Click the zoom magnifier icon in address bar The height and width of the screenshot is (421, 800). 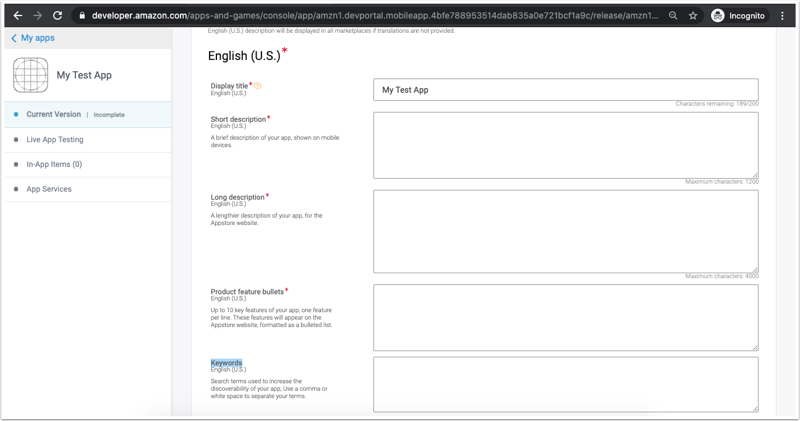click(673, 15)
